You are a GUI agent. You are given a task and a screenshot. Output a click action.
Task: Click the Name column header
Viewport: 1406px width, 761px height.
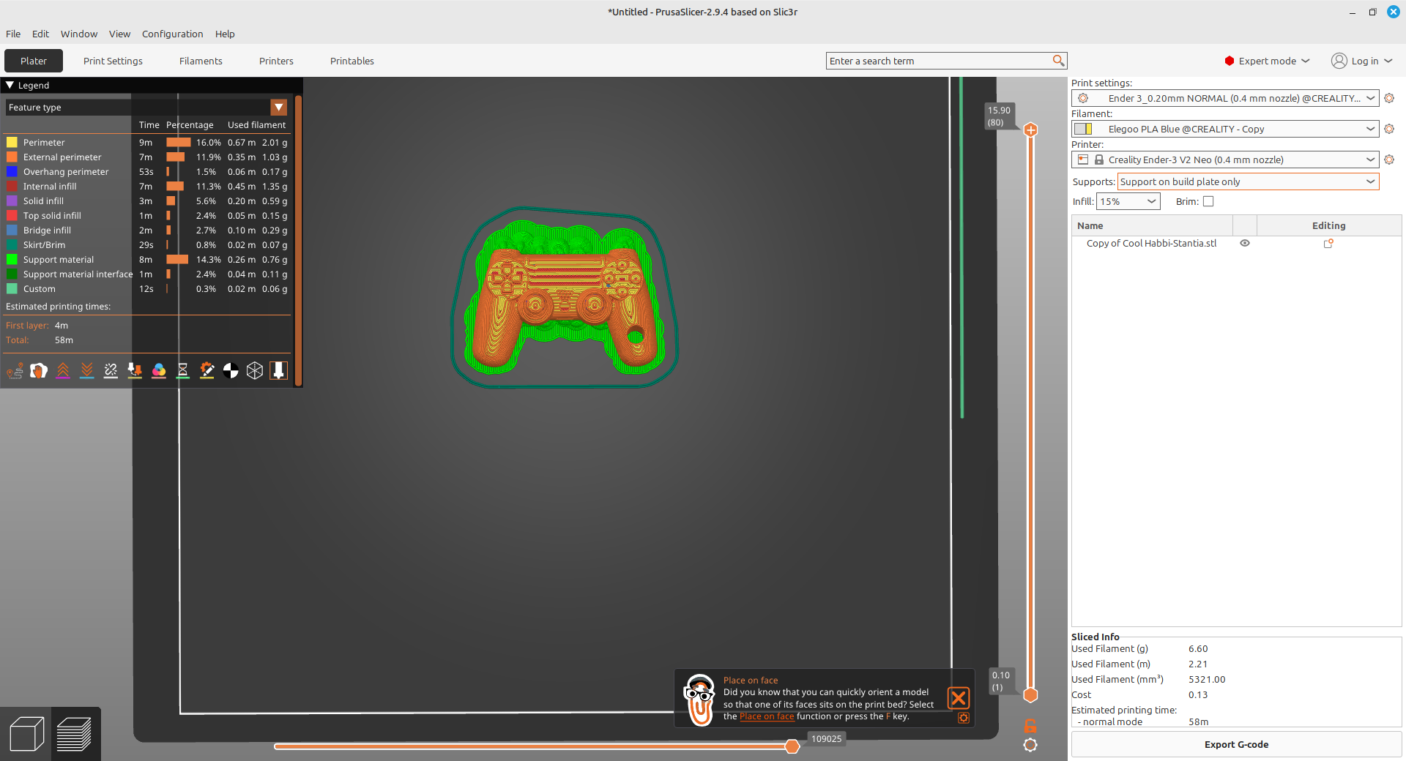(x=1153, y=225)
